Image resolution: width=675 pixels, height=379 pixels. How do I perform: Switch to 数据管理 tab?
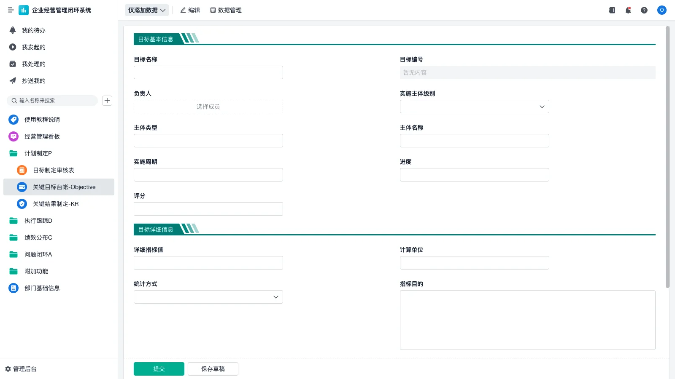tap(226, 10)
